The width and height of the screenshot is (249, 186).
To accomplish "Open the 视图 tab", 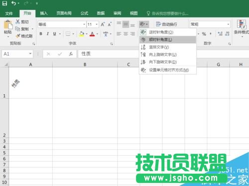I will pos(133,13).
